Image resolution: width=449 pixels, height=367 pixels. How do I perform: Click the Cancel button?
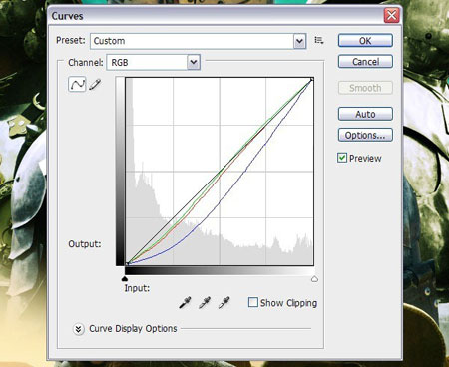click(x=365, y=62)
